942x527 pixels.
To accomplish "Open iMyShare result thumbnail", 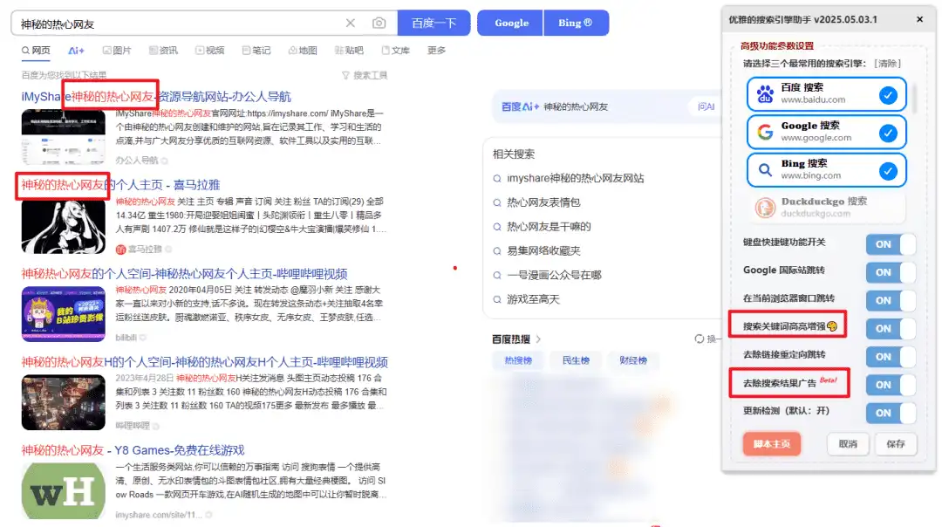I will (63, 137).
